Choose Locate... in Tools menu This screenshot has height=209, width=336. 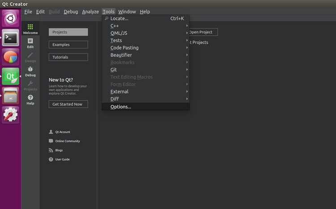(x=146, y=18)
